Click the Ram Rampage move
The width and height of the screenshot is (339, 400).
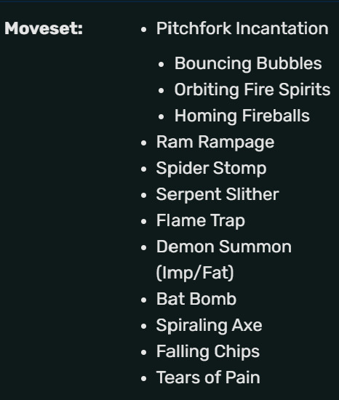215,142
